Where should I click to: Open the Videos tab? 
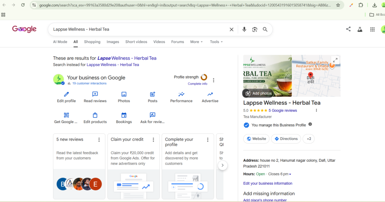pos(159,42)
